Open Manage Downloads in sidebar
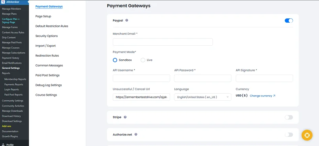The width and height of the screenshot is (319, 146). [13, 111]
